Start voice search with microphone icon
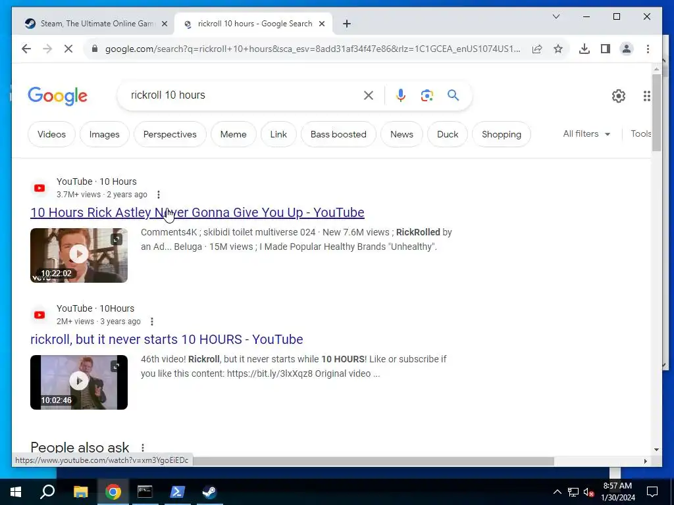Viewport: 674px width, 505px height. [401, 95]
